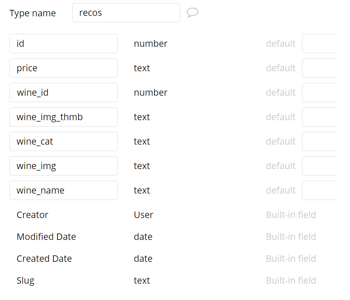Screen dimensions: 350x300
Task: Focus default value box for 'wine_img_thmb'
Action: 319,117
